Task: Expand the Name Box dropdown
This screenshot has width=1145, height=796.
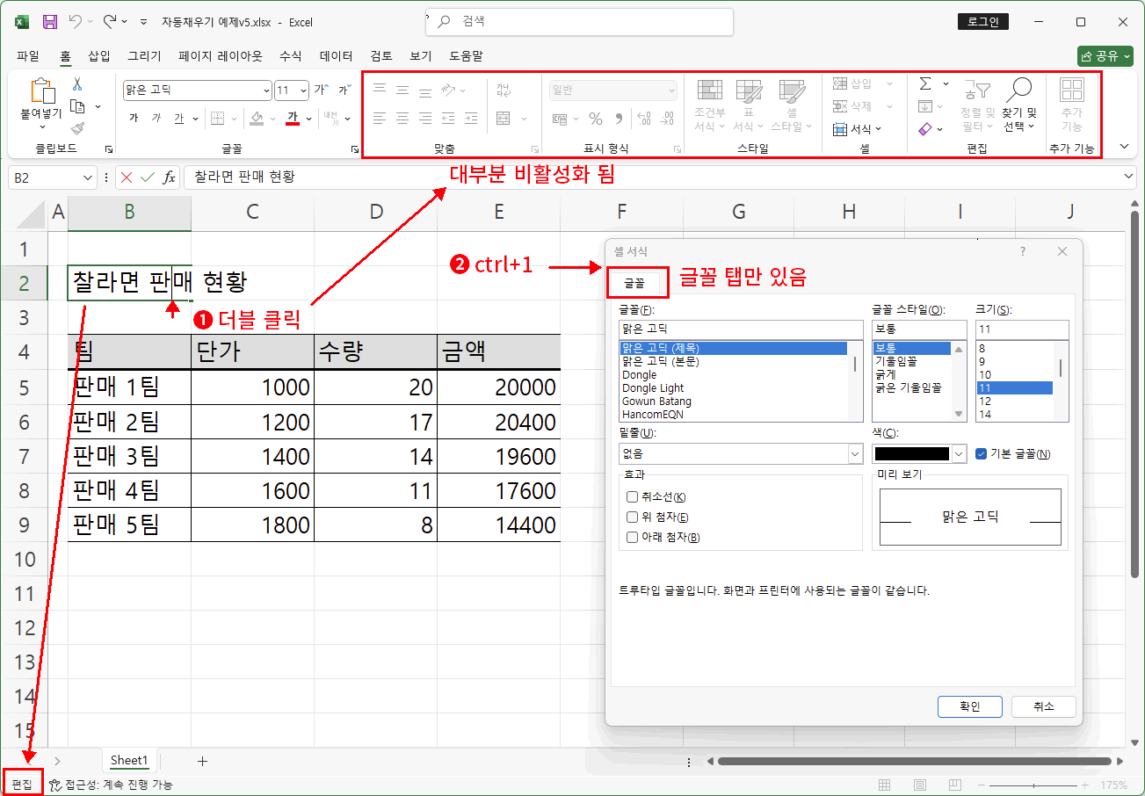Action: point(87,177)
